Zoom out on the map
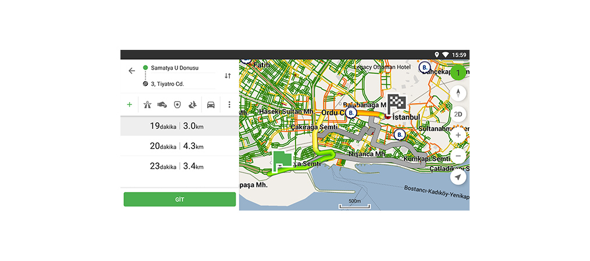 click(459, 156)
